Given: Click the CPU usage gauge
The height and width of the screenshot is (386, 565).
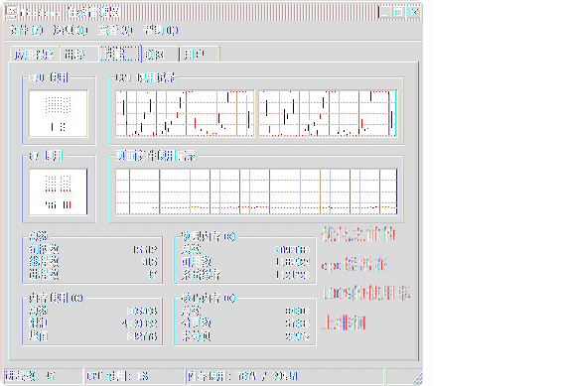Looking at the screenshot, I should [58, 113].
